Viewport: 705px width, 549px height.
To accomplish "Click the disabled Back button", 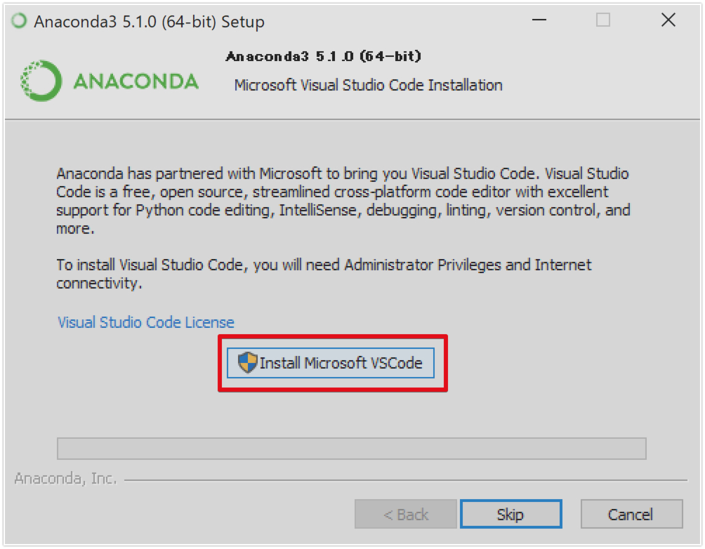I will pyautogui.click(x=405, y=513).
